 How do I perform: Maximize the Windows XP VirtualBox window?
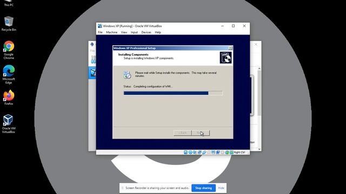tap(233, 26)
